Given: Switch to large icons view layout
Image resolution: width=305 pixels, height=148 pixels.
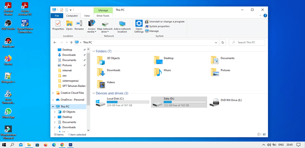Looking at the screenshot, I should pos(264,134).
